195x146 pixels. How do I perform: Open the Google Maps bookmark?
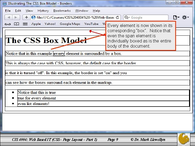pos(70,24)
